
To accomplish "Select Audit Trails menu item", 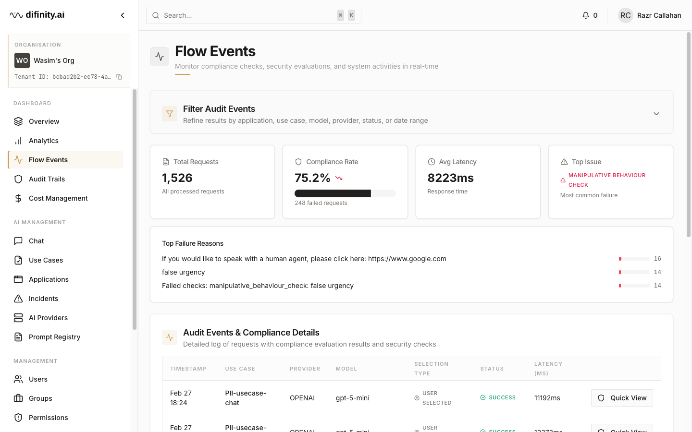I will 65,179.
